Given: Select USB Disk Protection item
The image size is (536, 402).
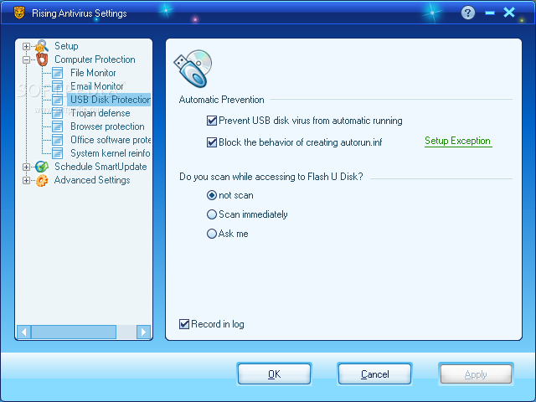Looking at the screenshot, I should point(110,100).
